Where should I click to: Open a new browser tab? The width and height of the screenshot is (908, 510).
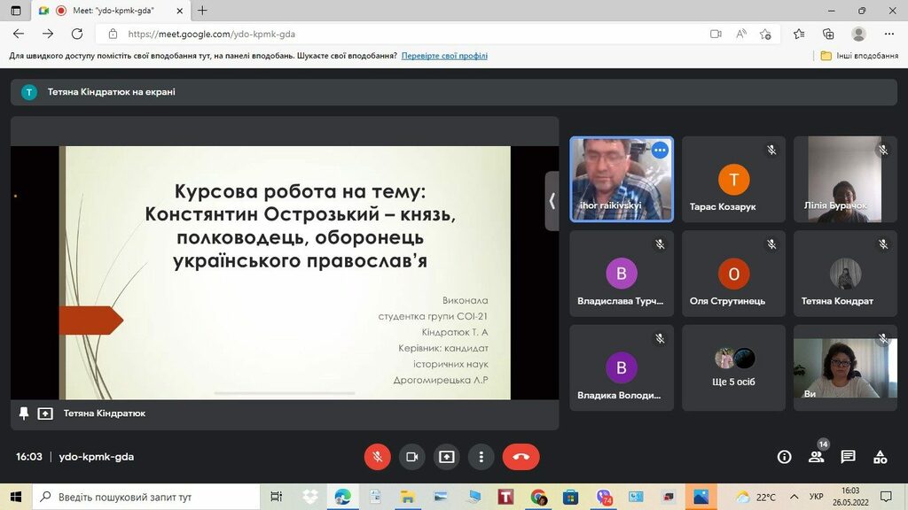pyautogui.click(x=202, y=11)
